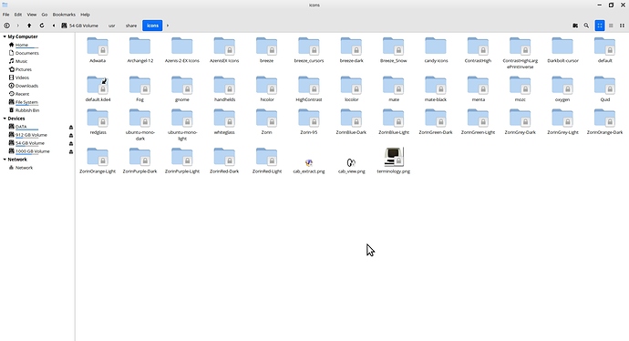Jump to share in path bar

131,26
